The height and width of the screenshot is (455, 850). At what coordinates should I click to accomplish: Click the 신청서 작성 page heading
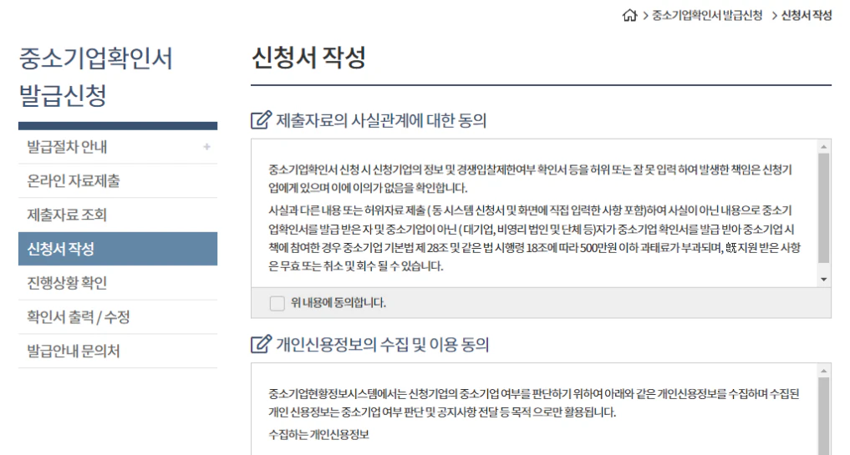[x=308, y=58]
